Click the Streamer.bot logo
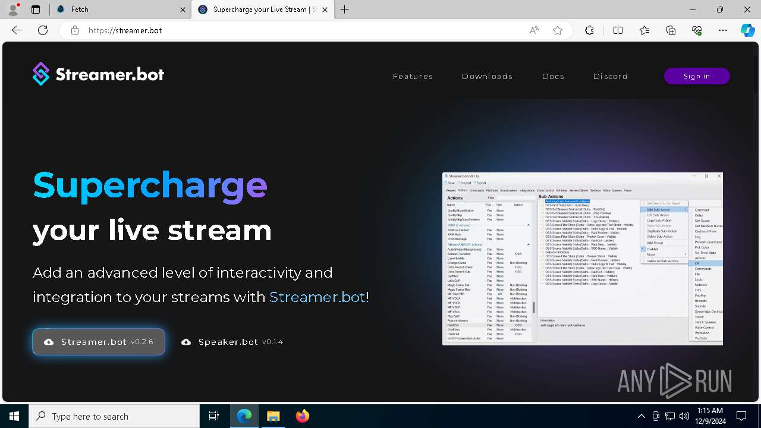 click(x=98, y=74)
